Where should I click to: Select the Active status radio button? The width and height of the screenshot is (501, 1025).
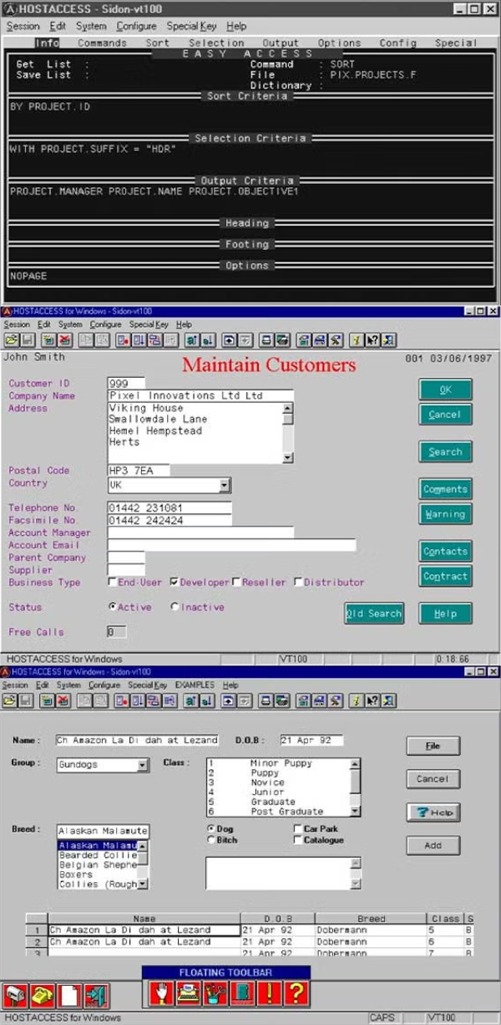113,607
